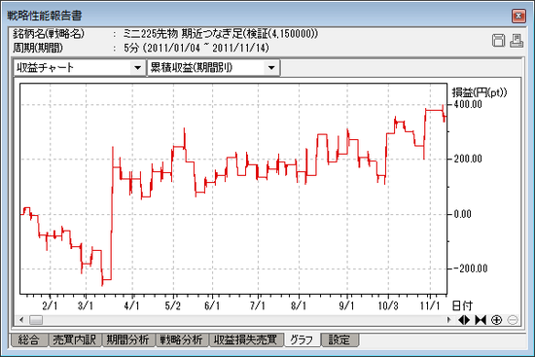Open the 収益チャート dropdown
The width and height of the screenshot is (535, 357).
[x=137, y=67]
